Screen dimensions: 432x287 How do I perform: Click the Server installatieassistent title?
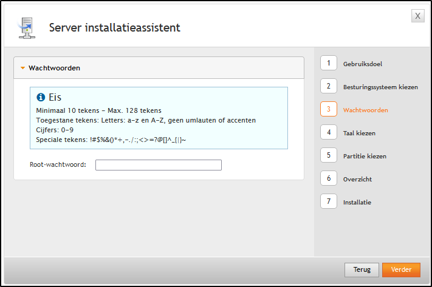tap(115, 28)
